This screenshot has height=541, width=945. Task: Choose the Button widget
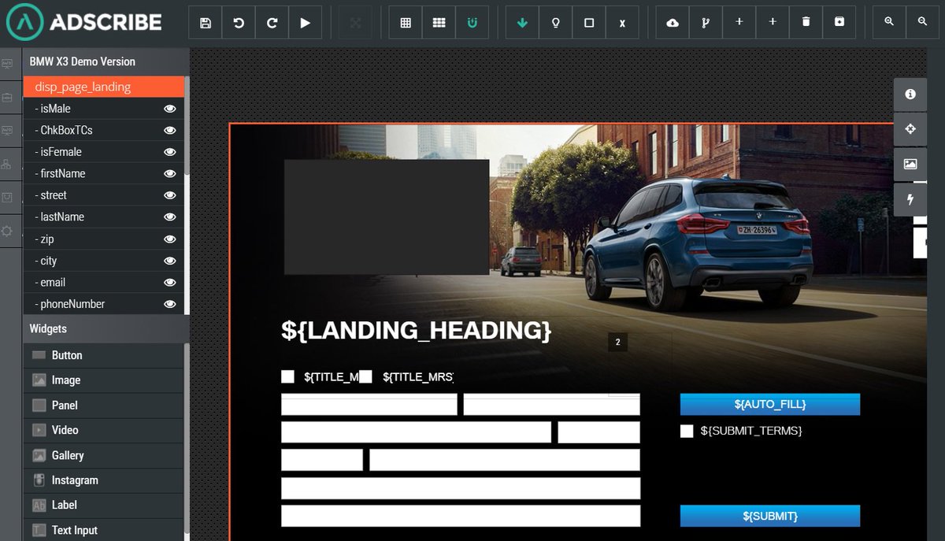(103, 355)
